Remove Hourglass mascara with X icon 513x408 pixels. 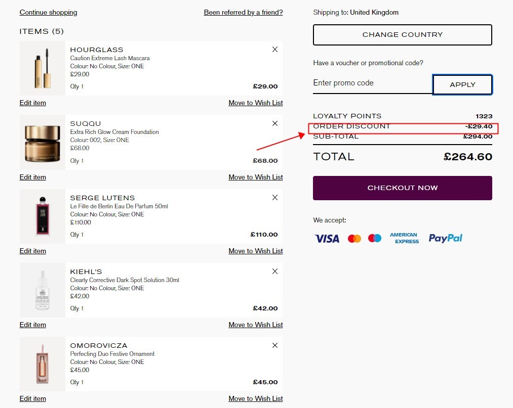click(275, 50)
